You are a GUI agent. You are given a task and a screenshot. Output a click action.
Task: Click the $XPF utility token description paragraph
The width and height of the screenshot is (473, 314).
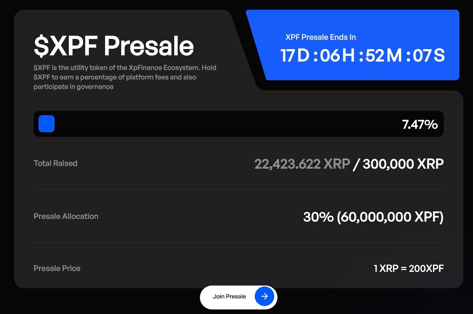tap(125, 77)
